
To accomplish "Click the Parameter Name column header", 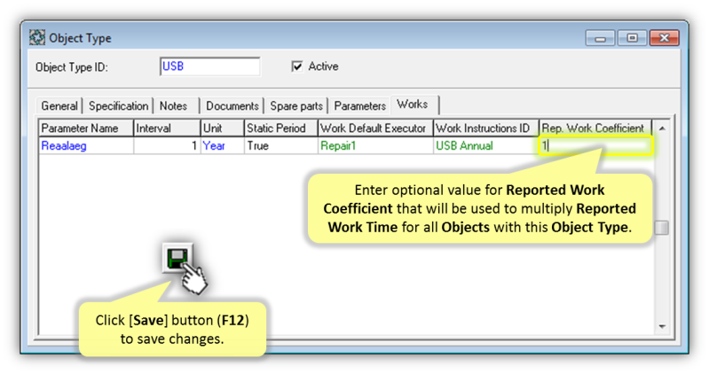I will 85,129.
